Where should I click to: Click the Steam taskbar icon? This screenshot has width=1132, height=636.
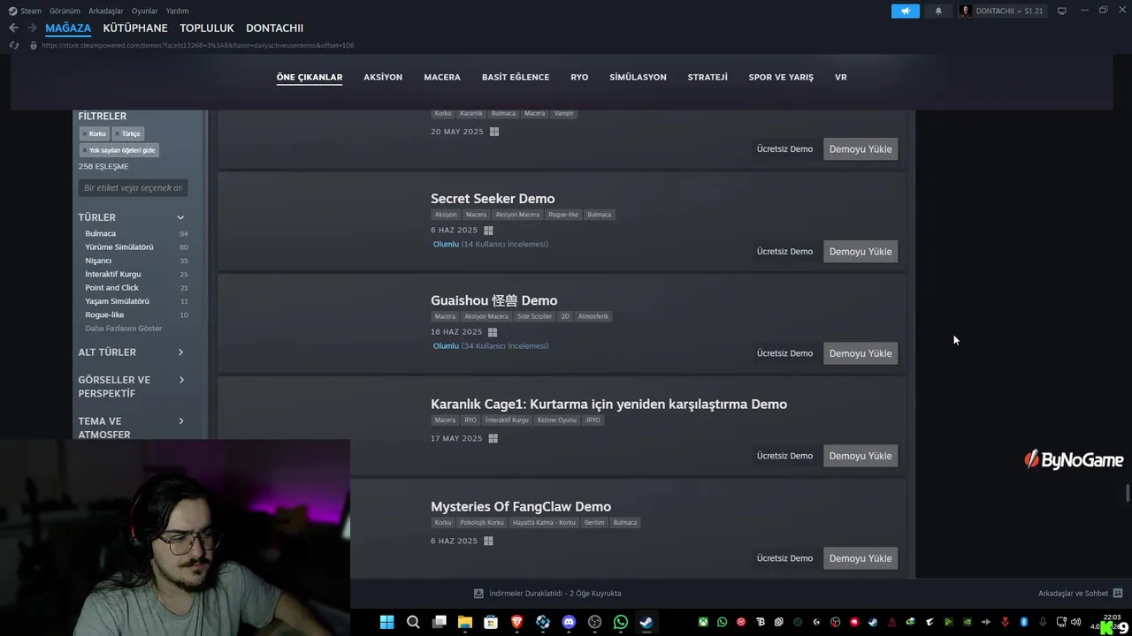point(646,622)
